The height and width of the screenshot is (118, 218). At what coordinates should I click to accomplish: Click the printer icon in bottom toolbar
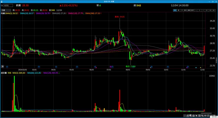tap(193, 116)
